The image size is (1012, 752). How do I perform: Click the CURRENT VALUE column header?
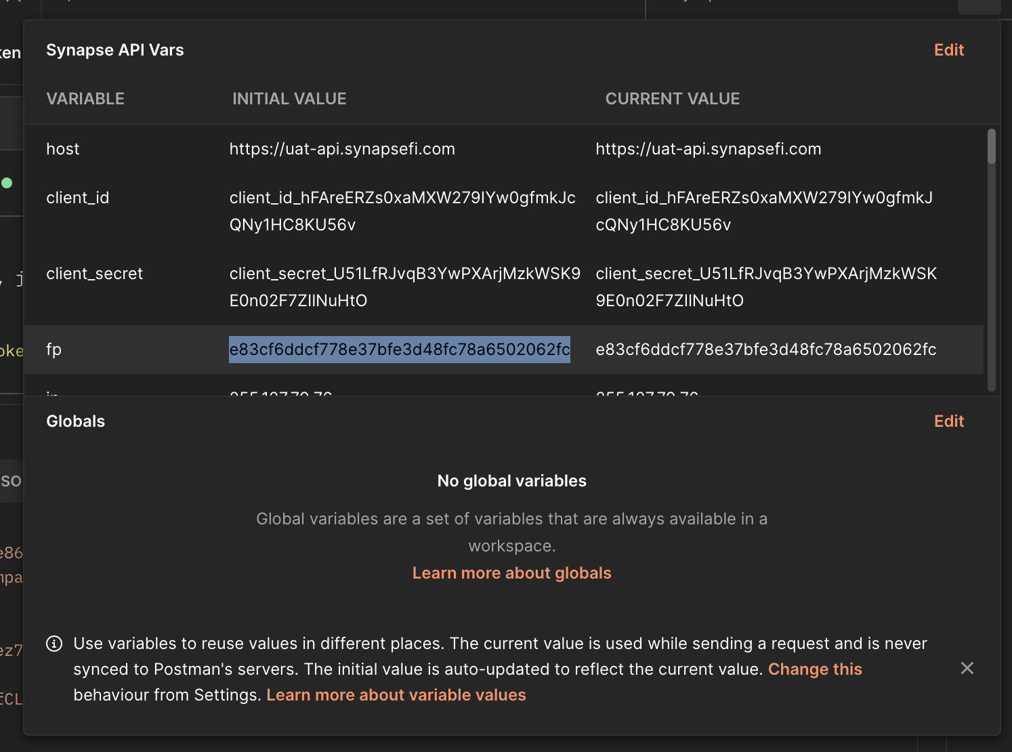pyautogui.click(x=673, y=99)
